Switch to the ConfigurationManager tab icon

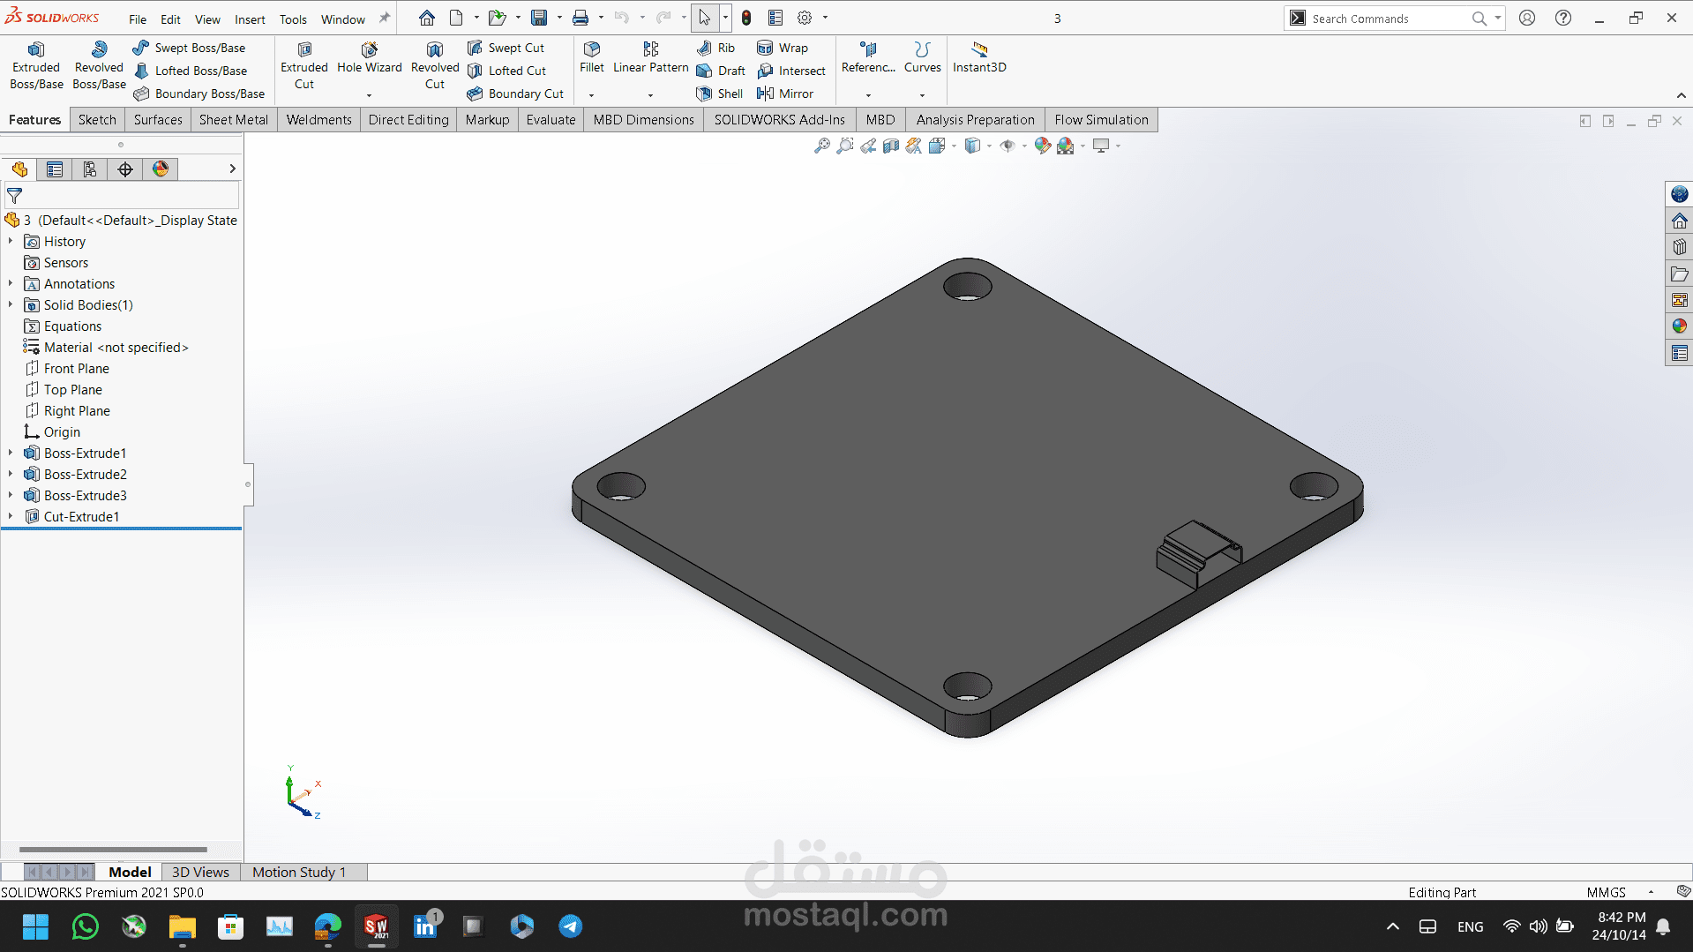click(90, 169)
